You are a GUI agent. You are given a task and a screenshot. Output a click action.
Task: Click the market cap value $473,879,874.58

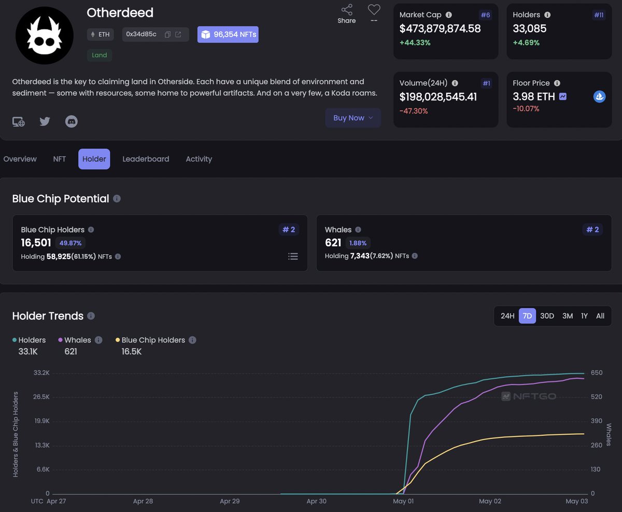click(440, 29)
